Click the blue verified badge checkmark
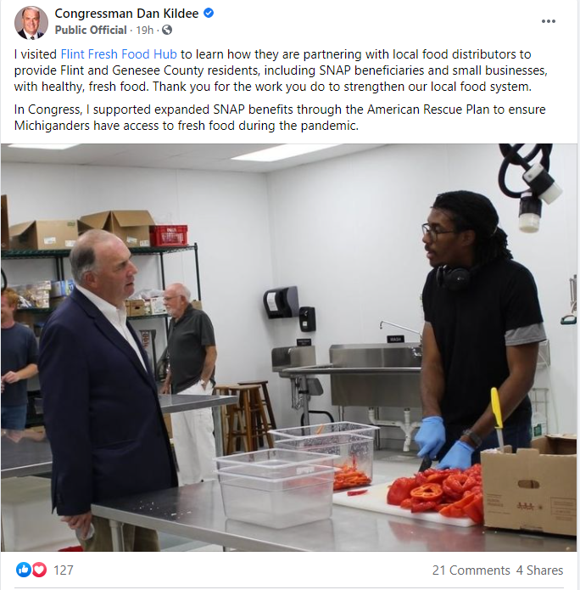The width and height of the screenshot is (580, 590). coord(209,14)
